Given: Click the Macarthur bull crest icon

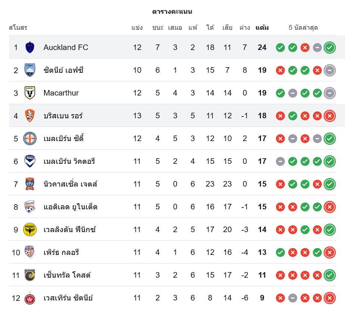Looking at the screenshot, I should point(30,93).
